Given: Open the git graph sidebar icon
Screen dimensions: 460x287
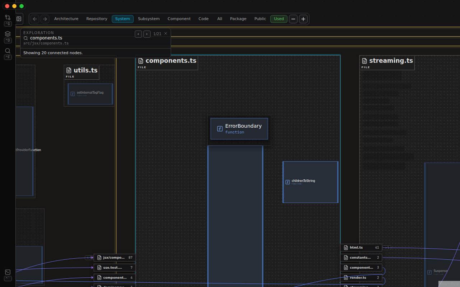Looking at the screenshot, I should [8, 17].
